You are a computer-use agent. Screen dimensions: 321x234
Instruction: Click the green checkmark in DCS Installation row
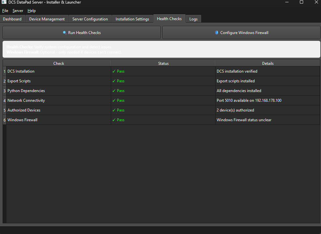tap(114, 71)
